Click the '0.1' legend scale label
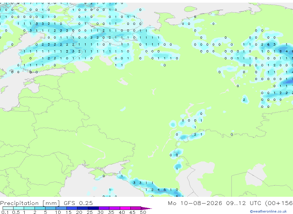Viewport: 293px width, 214px height. 5,212
